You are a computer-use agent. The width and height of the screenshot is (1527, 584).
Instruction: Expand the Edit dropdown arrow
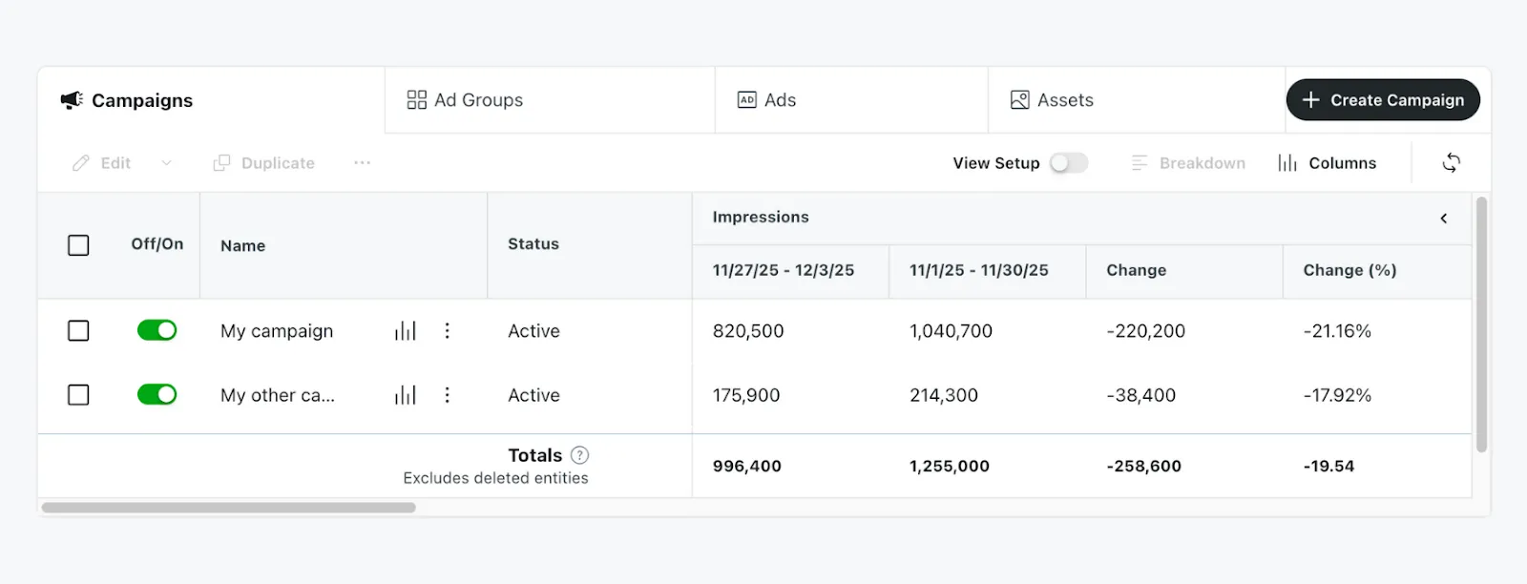click(167, 163)
